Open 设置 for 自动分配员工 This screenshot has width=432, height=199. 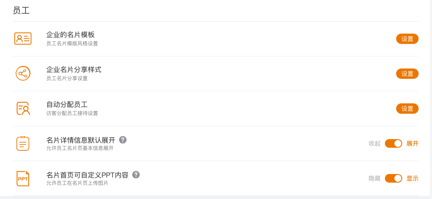pyautogui.click(x=407, y=109)
